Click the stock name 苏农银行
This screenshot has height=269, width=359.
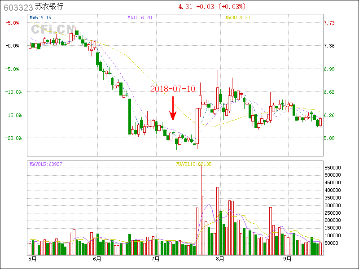click(x=49, y=6)
